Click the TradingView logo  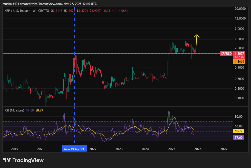(24, 160)
